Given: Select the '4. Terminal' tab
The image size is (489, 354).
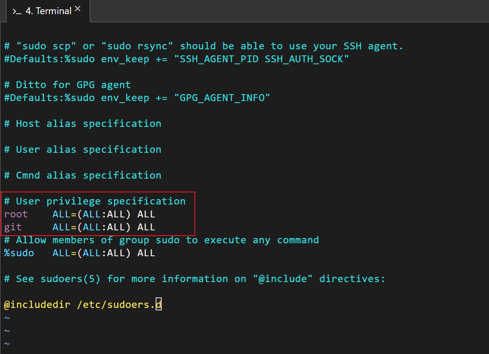Looking at the screenshot, I should 46,11.
